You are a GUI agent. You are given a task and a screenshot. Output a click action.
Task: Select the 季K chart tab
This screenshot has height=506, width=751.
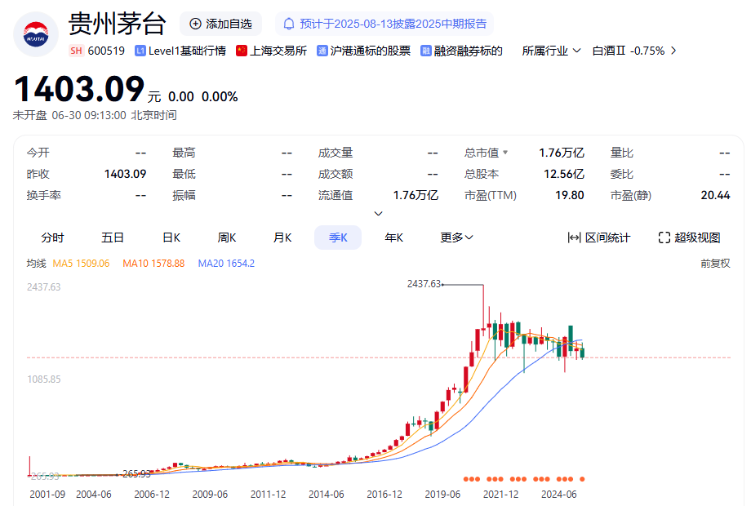[338, 237]
